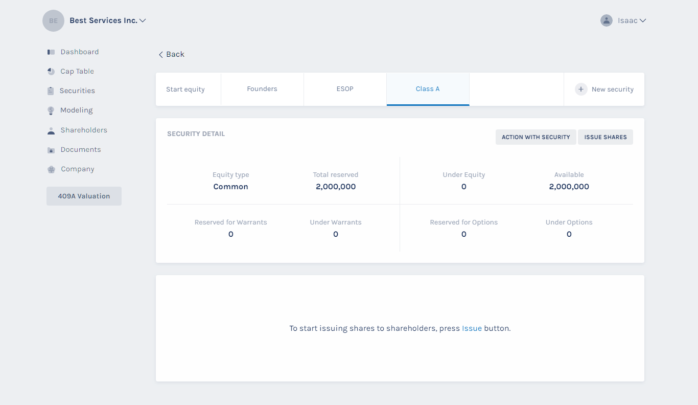
Task: Click the Company icon in sidebar
Action: pyautogui.click(x=51, y=169)
